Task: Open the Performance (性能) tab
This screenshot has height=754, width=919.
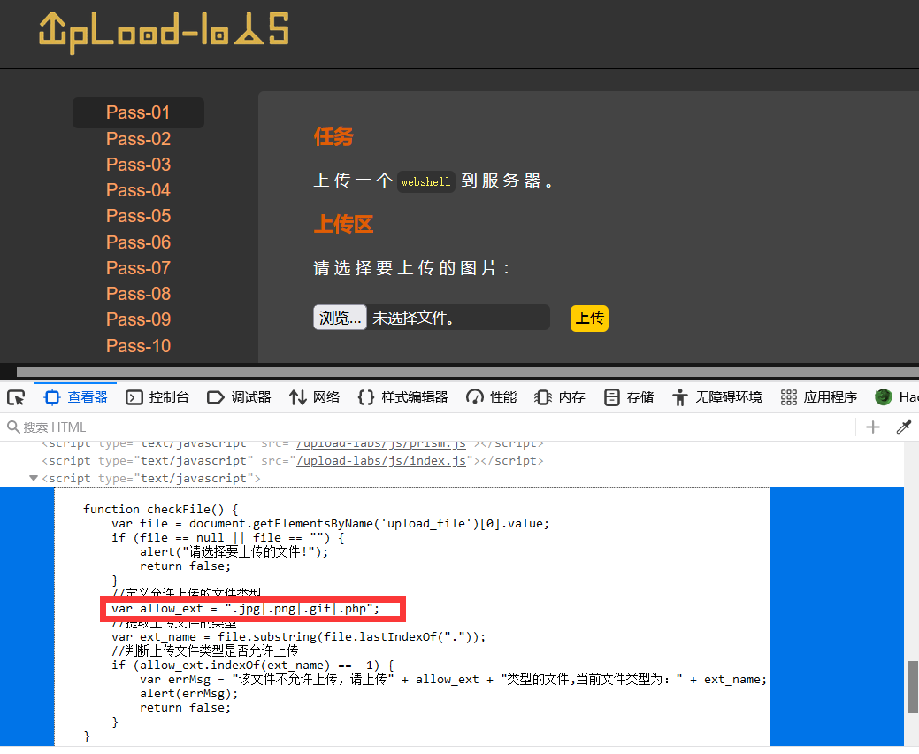Action: click(492, 397)
